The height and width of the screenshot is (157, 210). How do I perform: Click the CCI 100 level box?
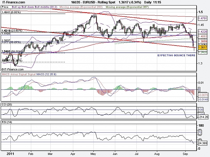[x=201, y=110]
